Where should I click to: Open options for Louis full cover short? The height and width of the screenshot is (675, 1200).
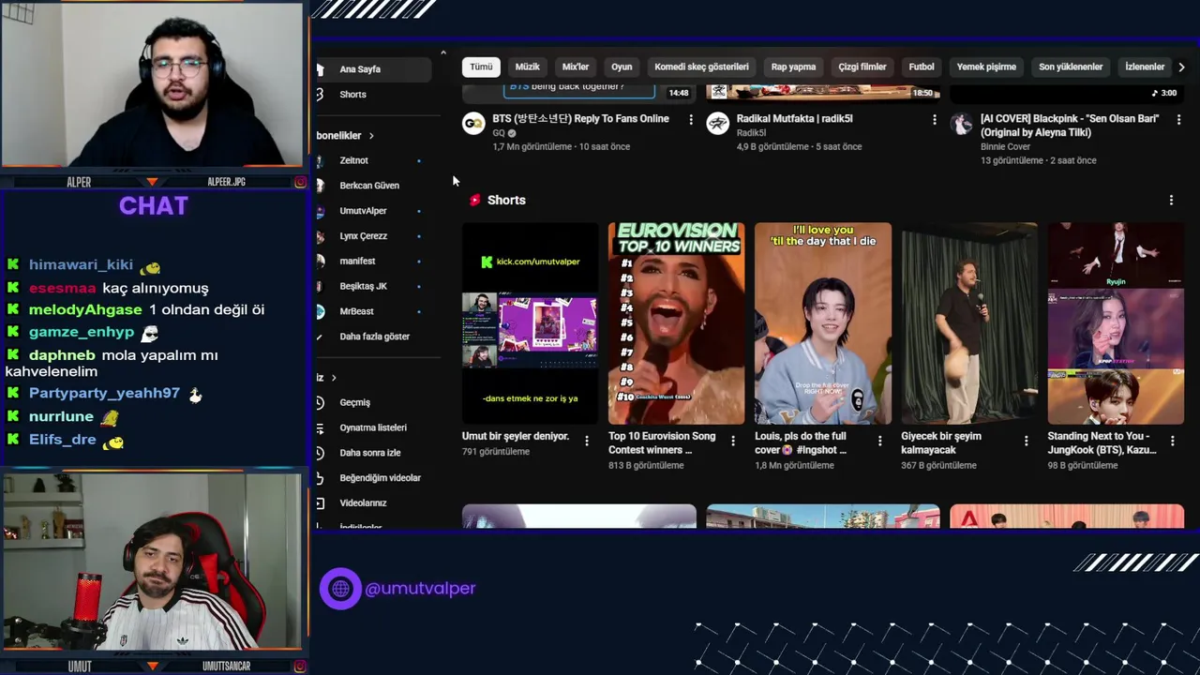coord(879,441)
